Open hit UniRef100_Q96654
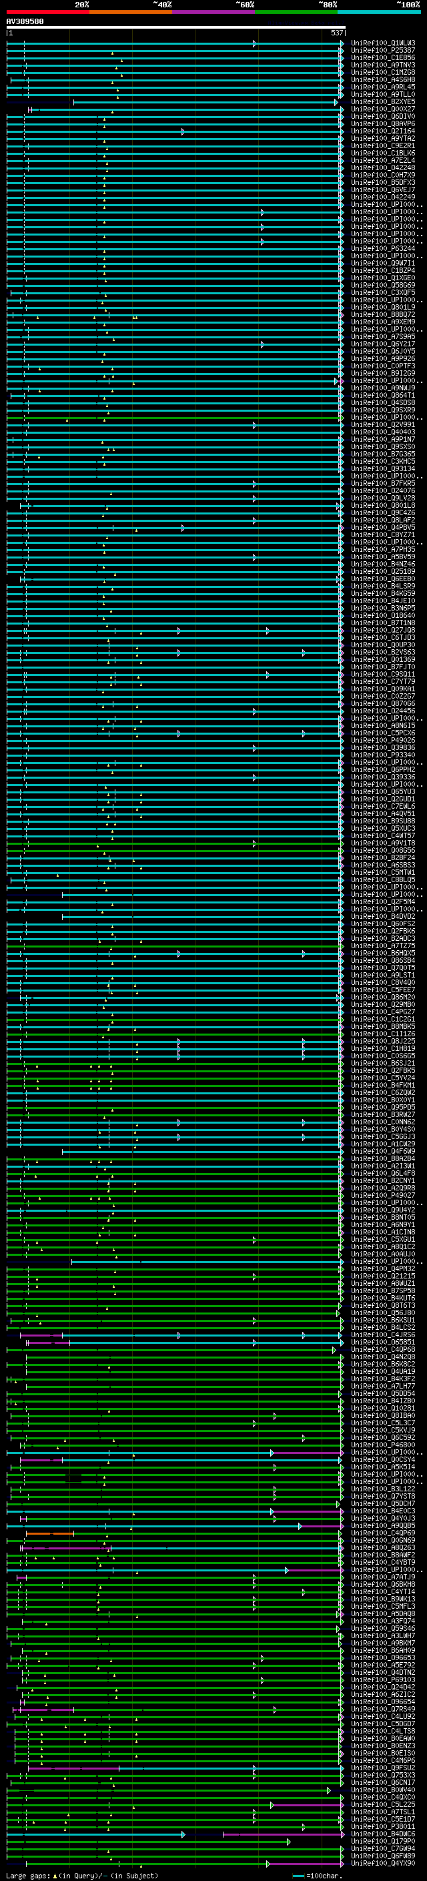 pos(383,1703)
